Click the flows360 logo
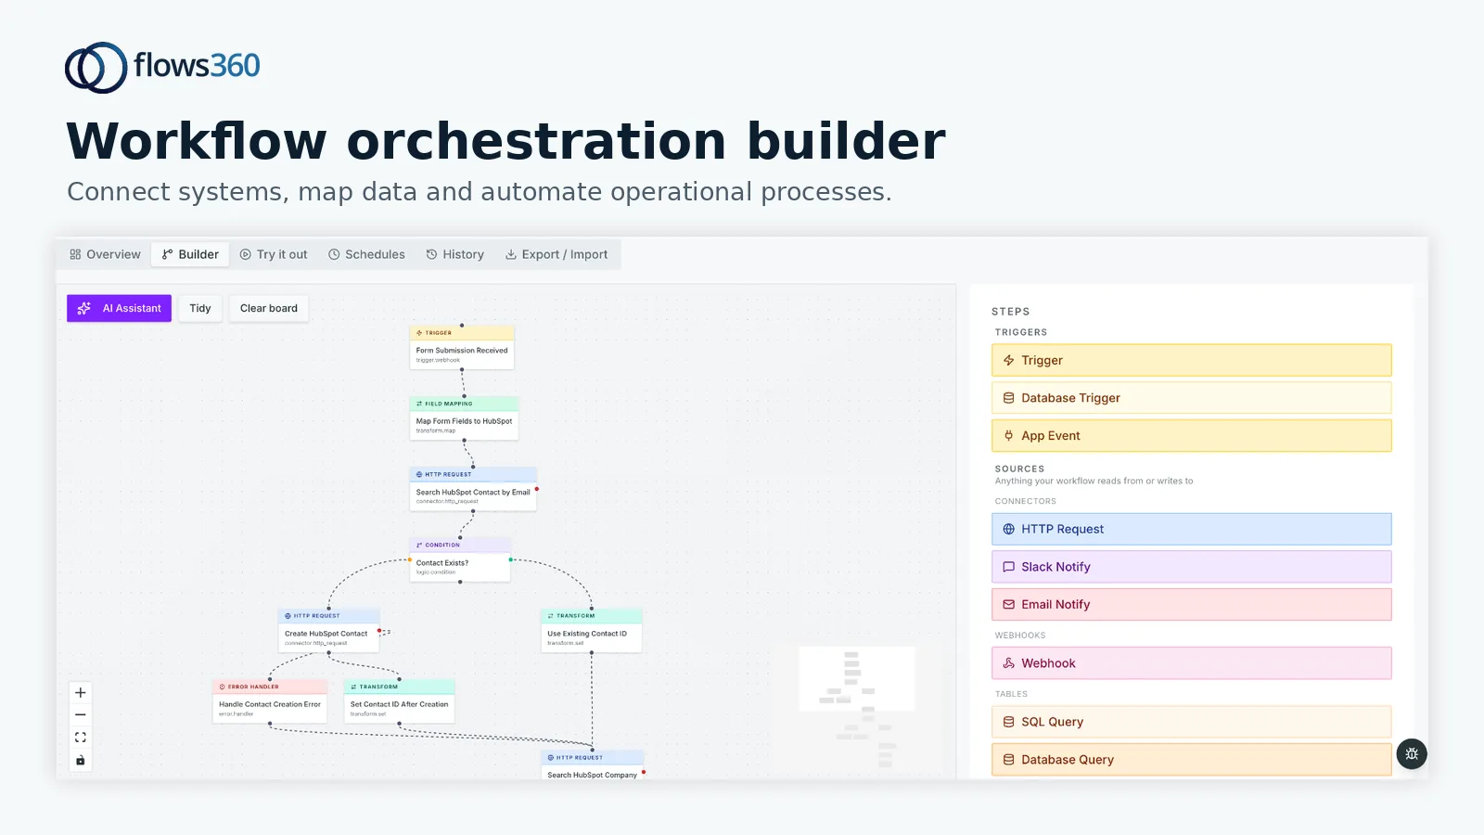1484x835 pixels. tap(163, 67)
